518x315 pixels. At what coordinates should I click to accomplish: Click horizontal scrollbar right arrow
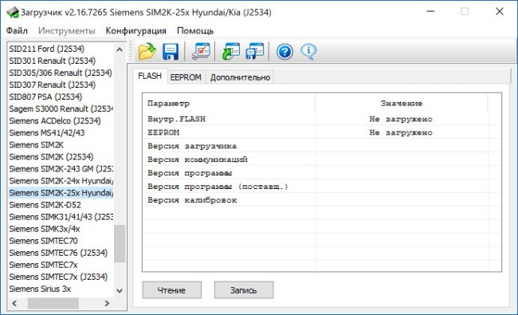(x=107, y=303)
